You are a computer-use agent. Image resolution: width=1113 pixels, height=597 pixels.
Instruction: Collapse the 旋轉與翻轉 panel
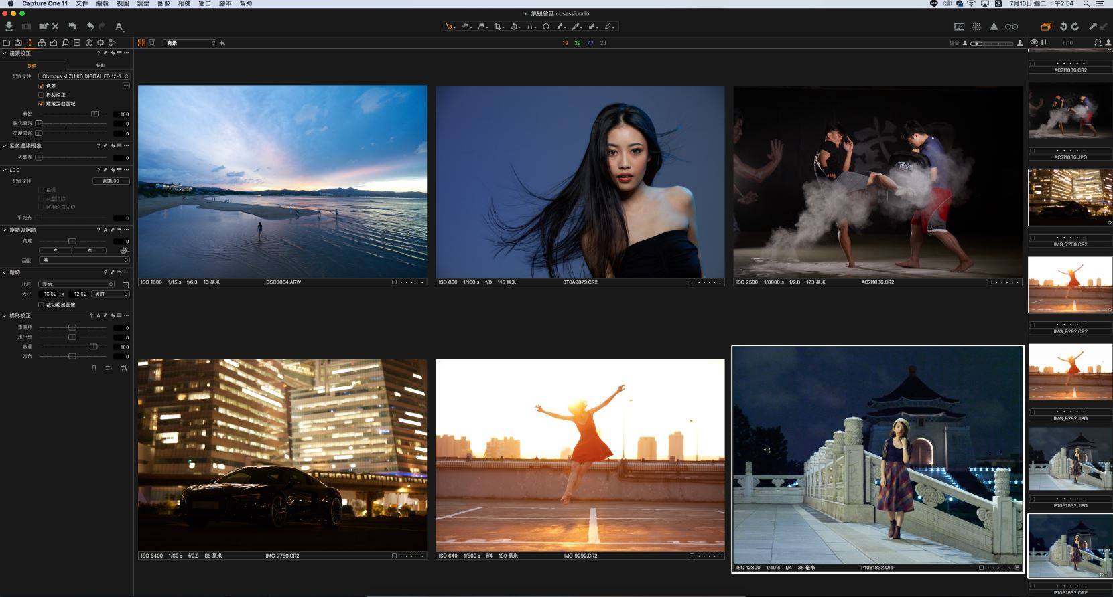[x=5, y=230]
